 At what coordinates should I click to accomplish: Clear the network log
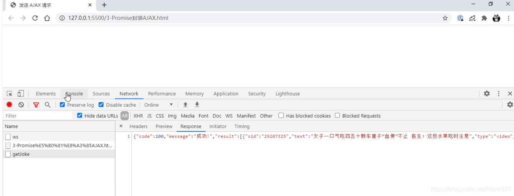(21, 105)
